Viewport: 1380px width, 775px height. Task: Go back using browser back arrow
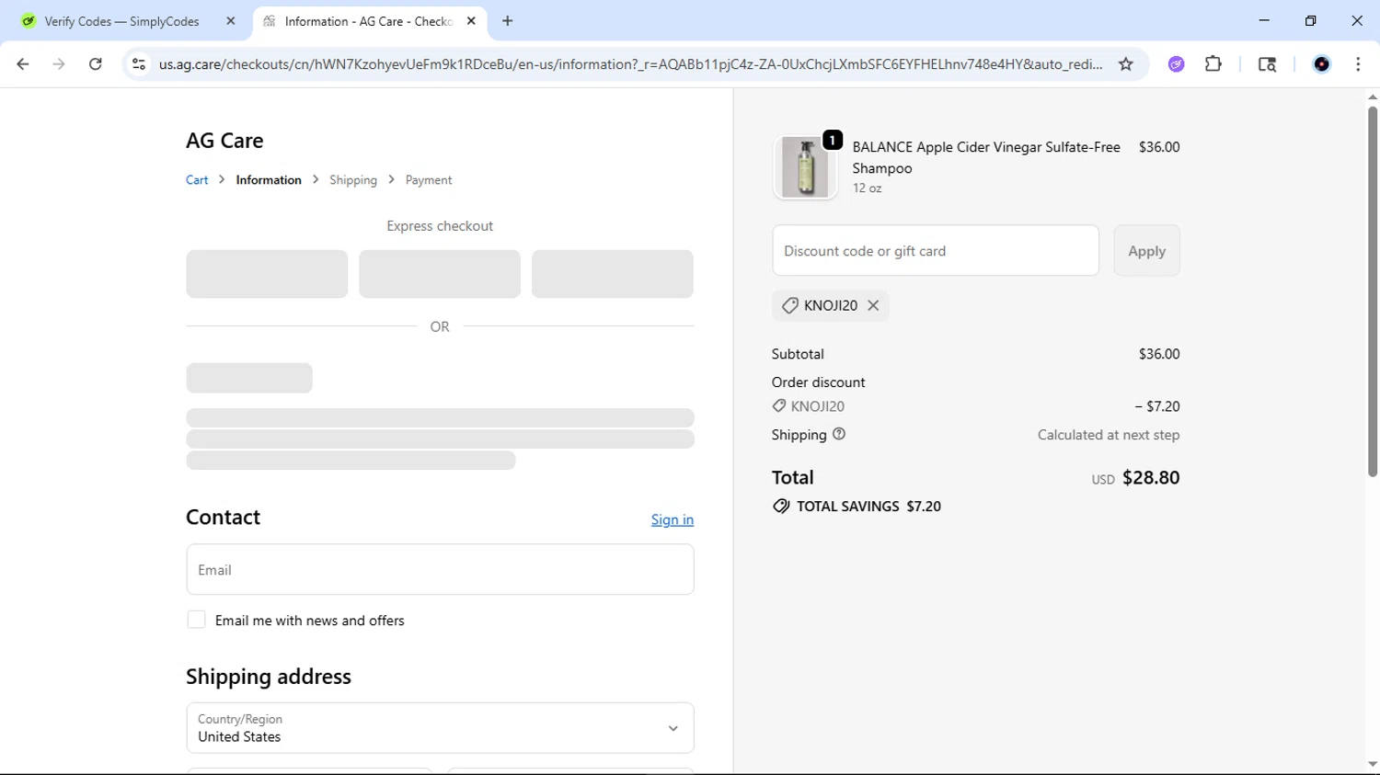coord(23,64)
